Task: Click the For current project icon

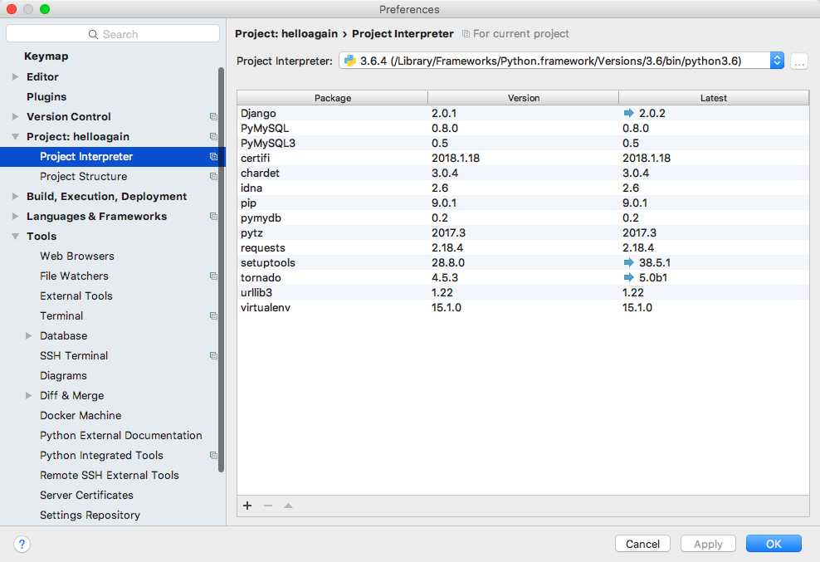Action: (x=466, y=34)
